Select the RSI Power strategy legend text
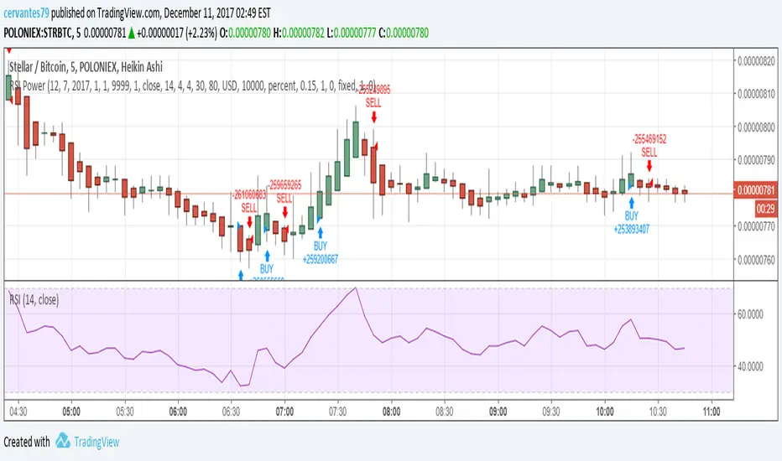The width and height of the screenshot is (782, 461). (x=192, y=85)
